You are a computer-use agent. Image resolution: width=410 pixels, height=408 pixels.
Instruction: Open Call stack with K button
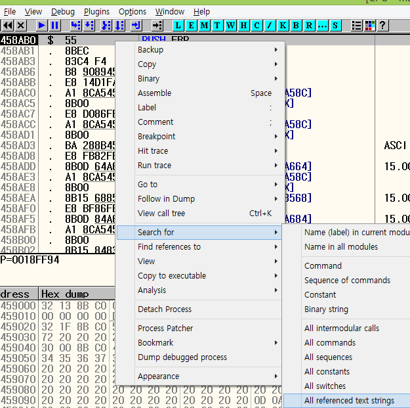coord(283,26)
